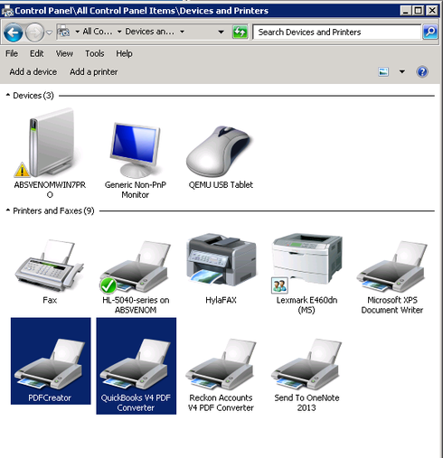The height and width of the screenshot is (458, 443).
Task: Expand the arrow after All Co... breadcrumb
Action: point(119,32)
